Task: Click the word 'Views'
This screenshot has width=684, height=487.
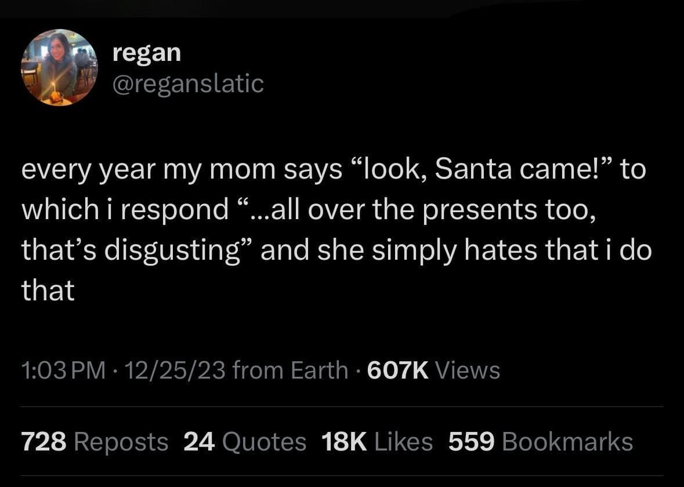Action: (x=467, y=370)
